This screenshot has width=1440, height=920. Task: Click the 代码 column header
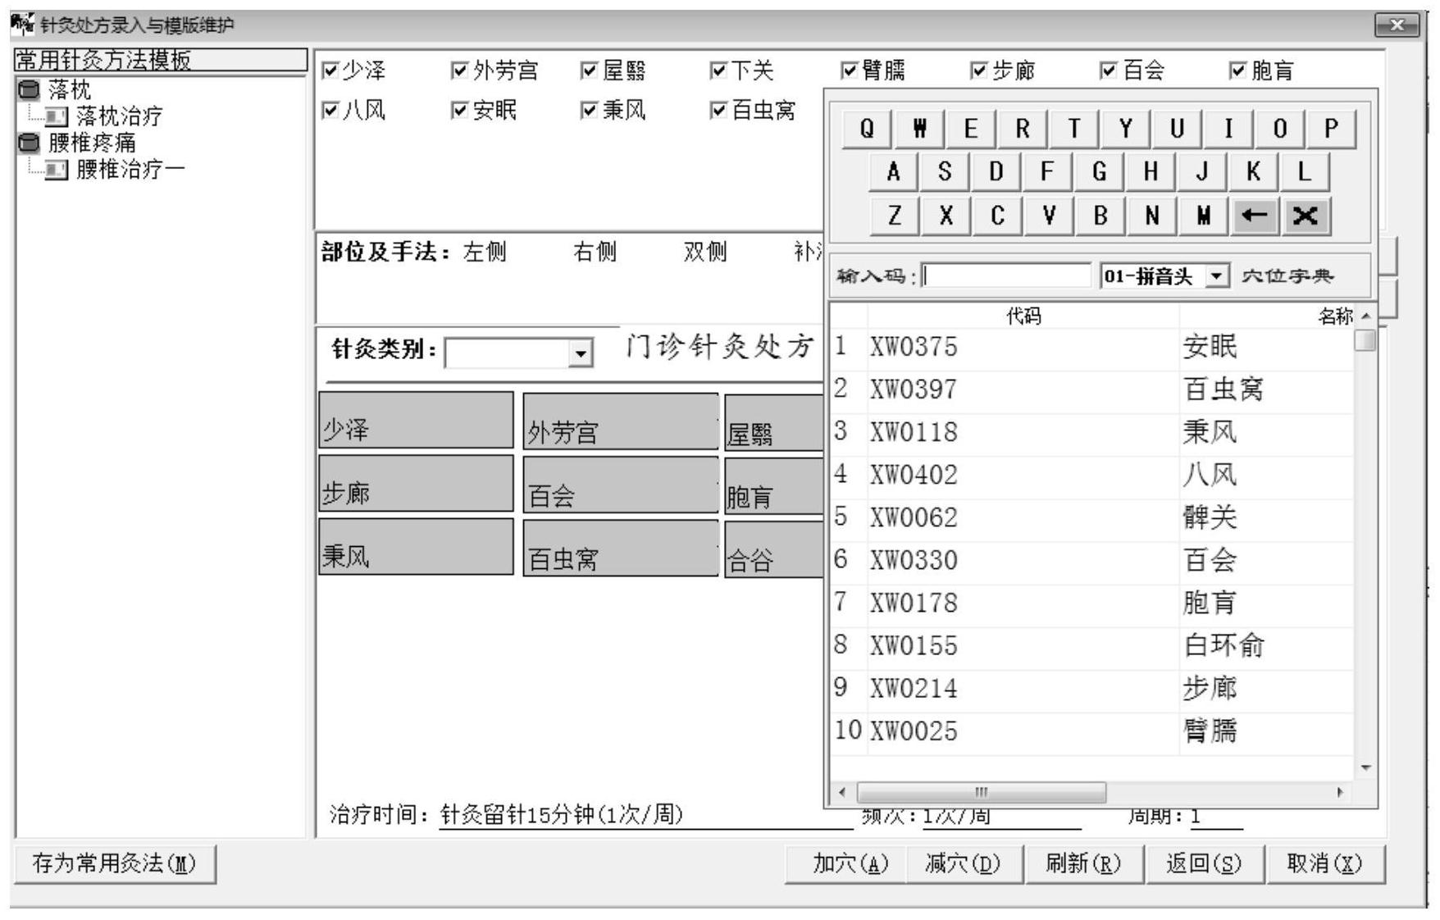[1023, 316]
